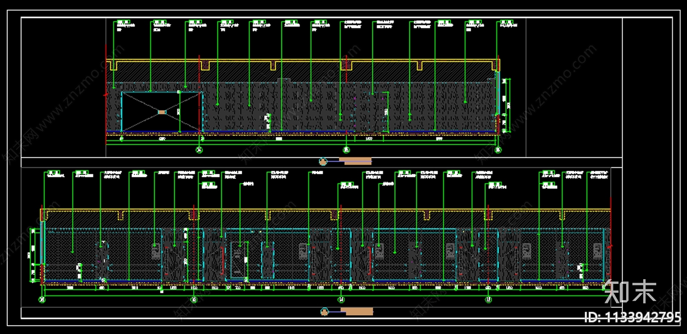Screen dimensions: 687x334
Task: Pick the first grid axis bubble under lower elevation
Action: tap(42, 300)
